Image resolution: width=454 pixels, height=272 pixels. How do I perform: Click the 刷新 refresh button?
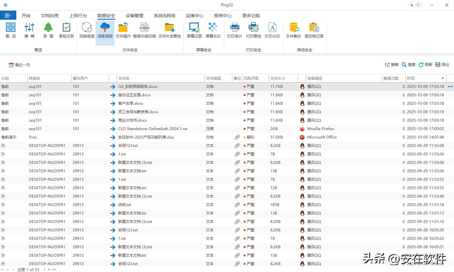click(x=425, y=65)
